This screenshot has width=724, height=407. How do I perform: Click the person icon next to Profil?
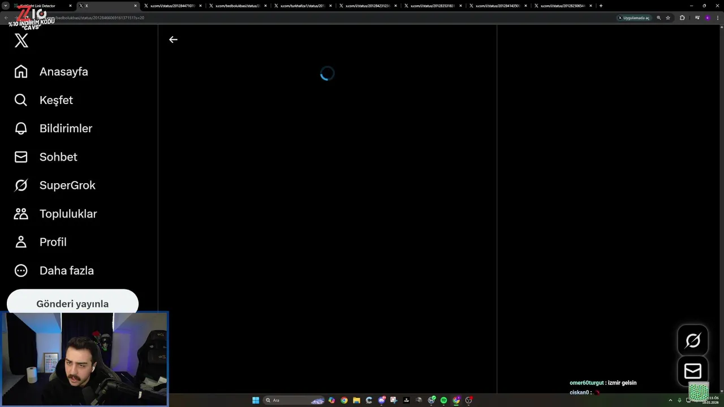pos(21,242)
